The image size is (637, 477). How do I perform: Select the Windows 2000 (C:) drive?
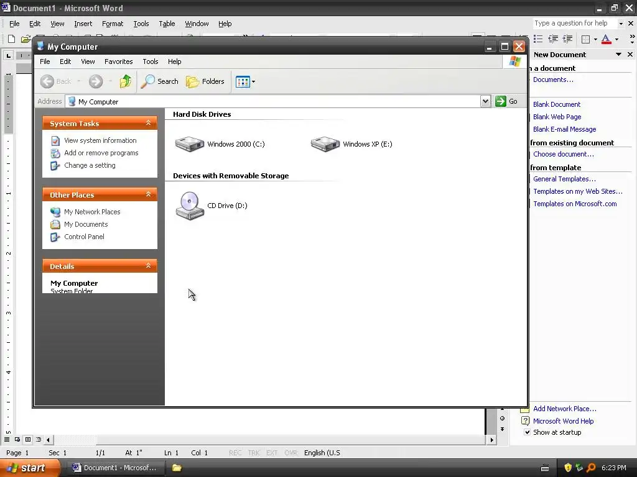point(220,144)
